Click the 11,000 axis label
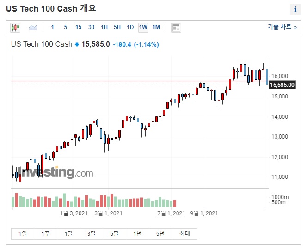The image size is (307, 250). [x=279, y=177]
